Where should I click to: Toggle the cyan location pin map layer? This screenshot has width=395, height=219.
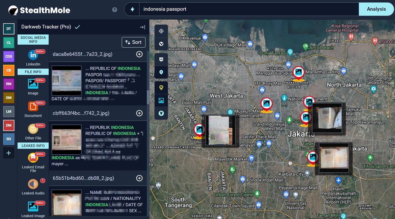click(x=161, y=72)
